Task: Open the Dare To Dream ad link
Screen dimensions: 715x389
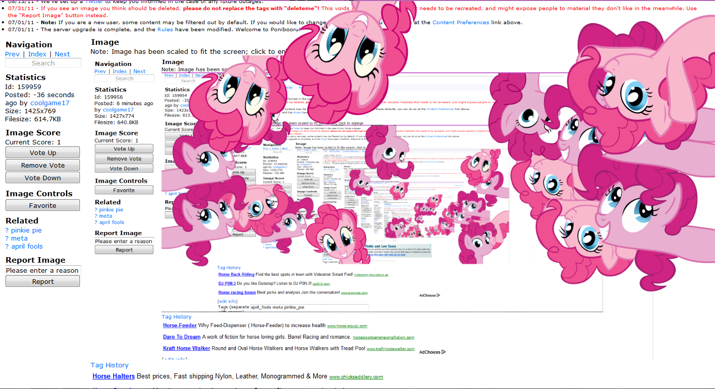Action: (x=182, y=337)
